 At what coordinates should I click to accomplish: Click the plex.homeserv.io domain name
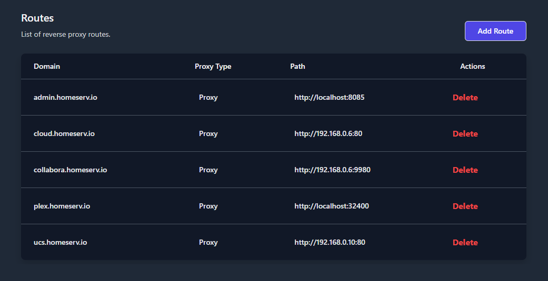click(62, 206)
